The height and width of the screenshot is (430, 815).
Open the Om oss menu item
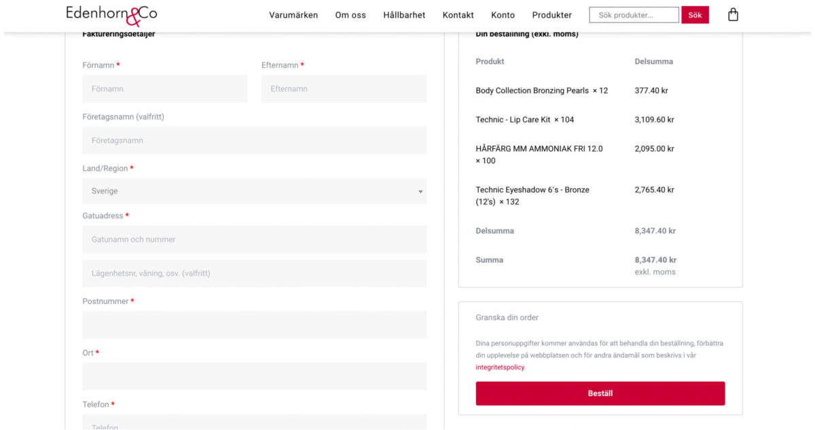point(350,15)
